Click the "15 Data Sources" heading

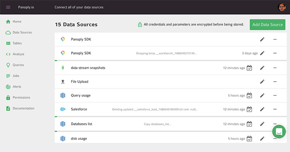[76, 24]
